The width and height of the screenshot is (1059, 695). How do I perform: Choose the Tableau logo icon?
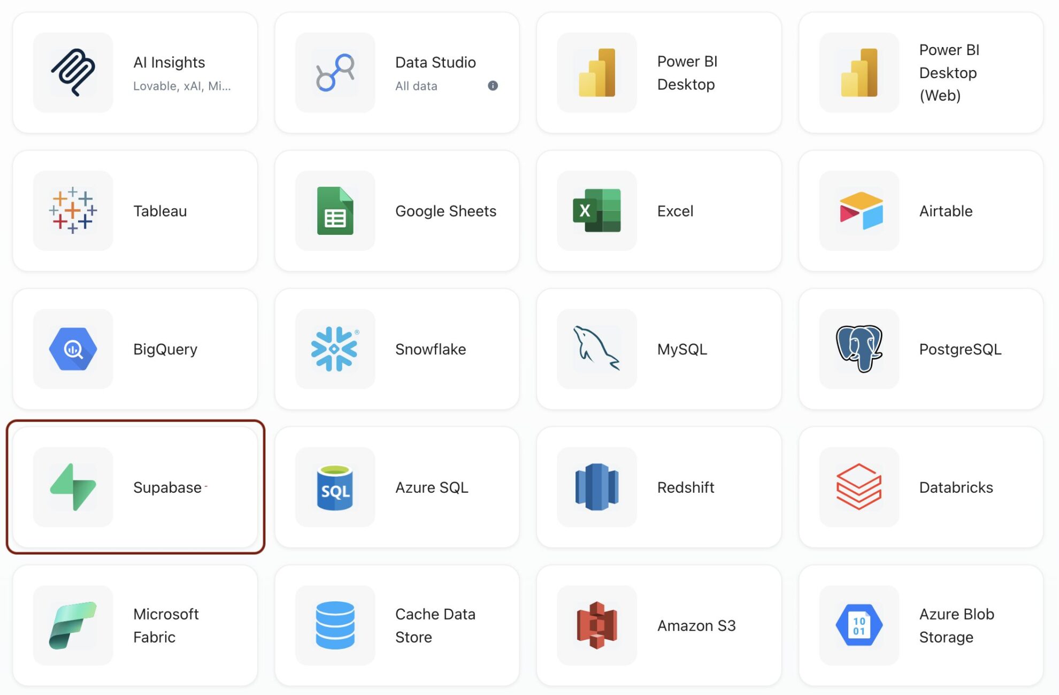point(73,211)
